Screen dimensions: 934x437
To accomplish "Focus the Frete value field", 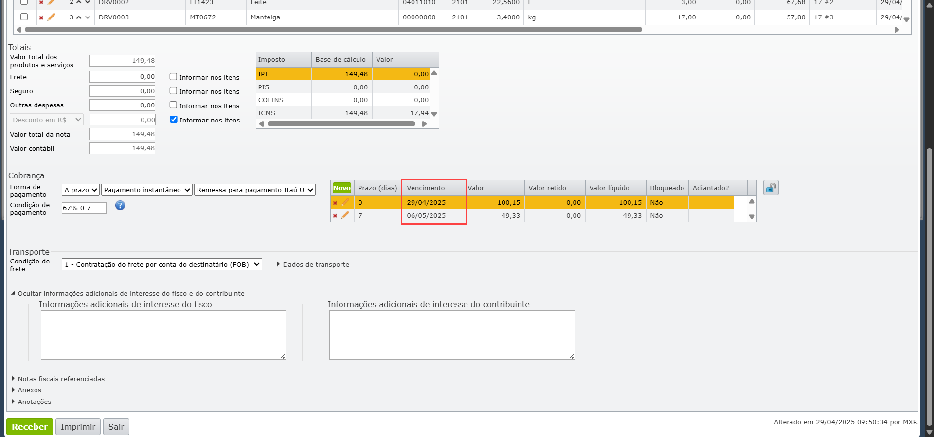I will click(122, 77).
